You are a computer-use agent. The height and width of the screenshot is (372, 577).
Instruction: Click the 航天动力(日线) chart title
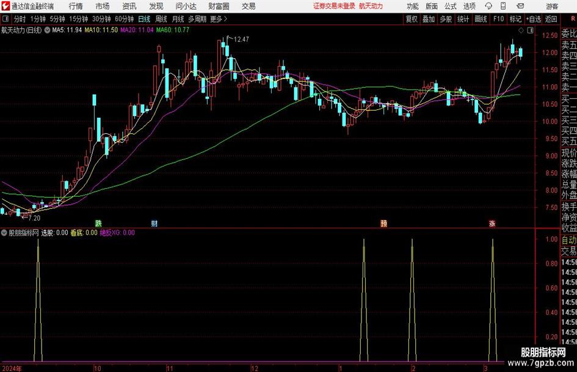pos(21,30)
